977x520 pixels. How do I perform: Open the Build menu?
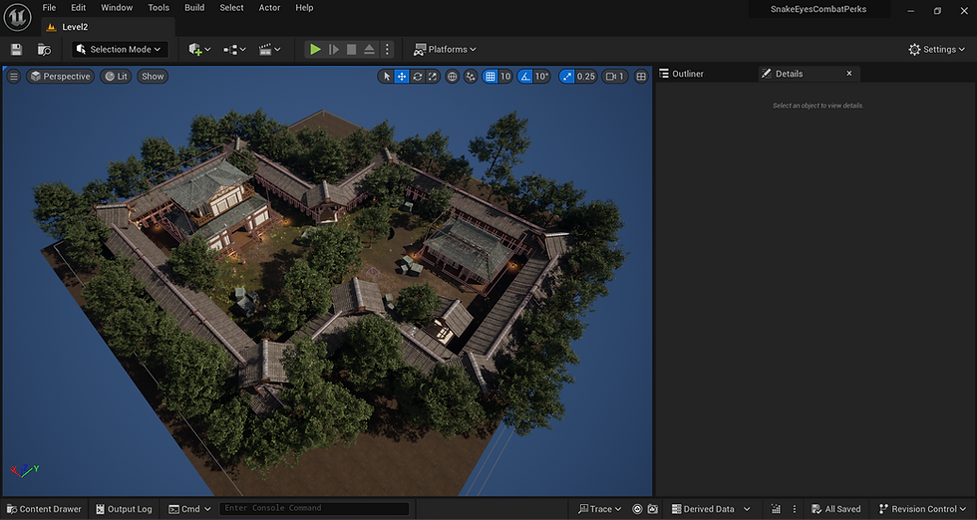[x=194, y=8]
